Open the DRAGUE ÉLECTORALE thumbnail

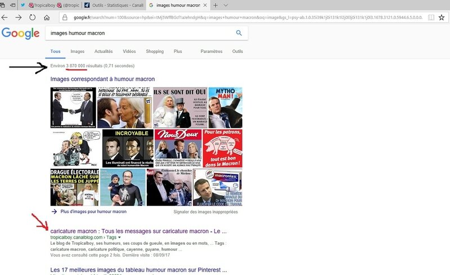tap(75, 187)
